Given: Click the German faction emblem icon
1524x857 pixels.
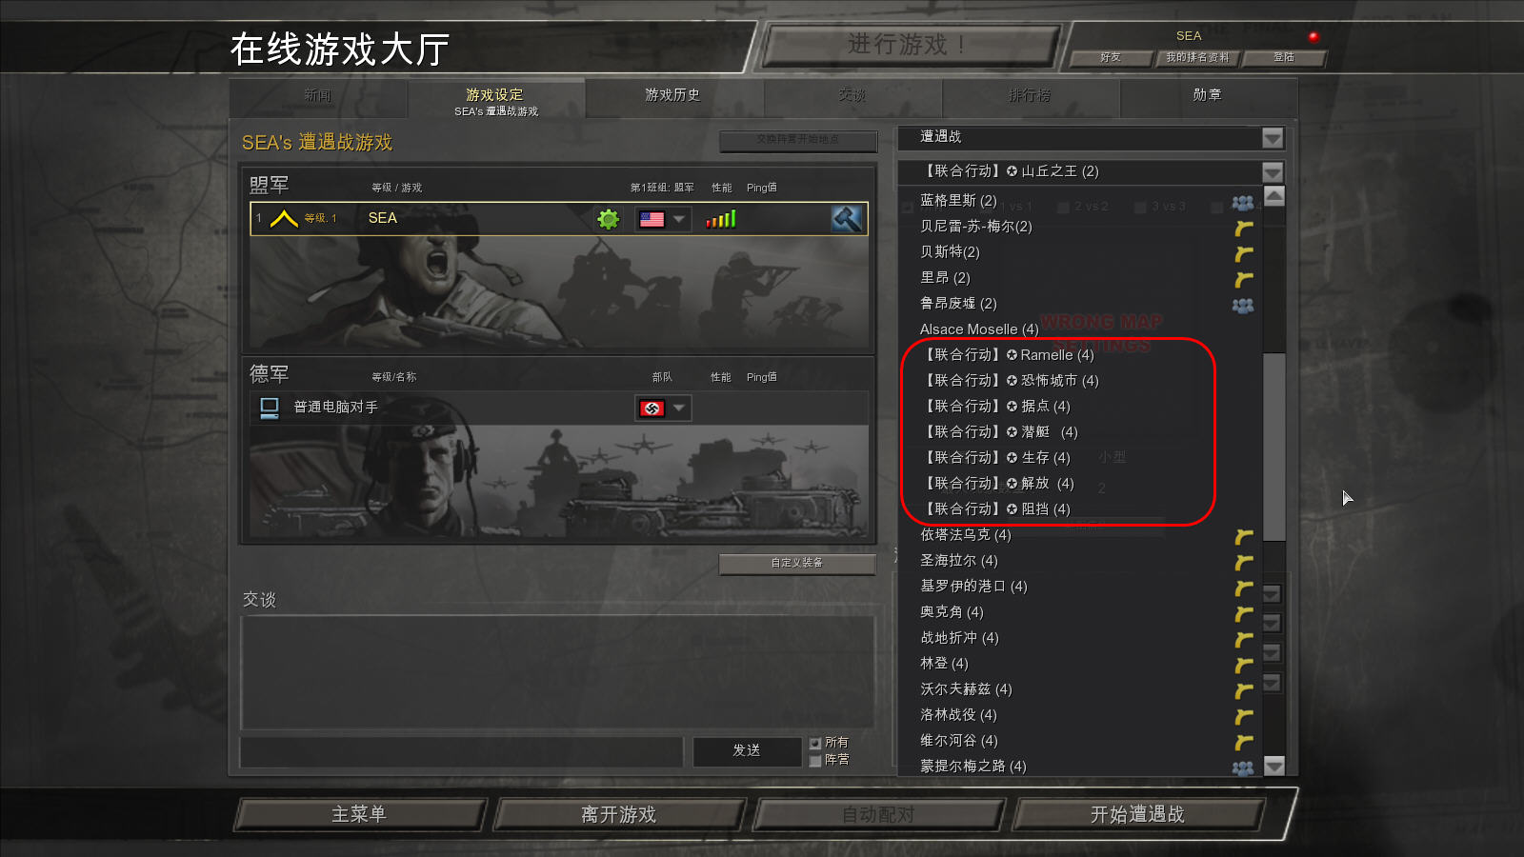Looking at the screenshot, I should (x=652, y=409).
